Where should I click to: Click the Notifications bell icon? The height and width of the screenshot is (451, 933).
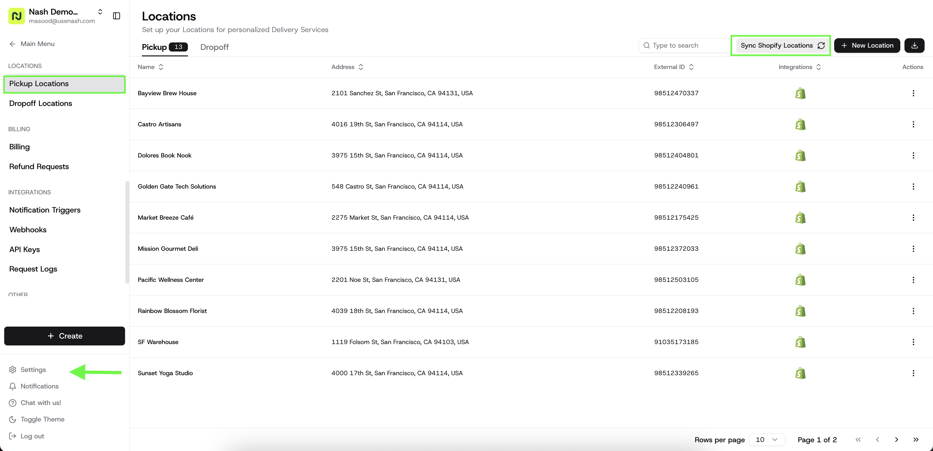click(x=13, y=386)
